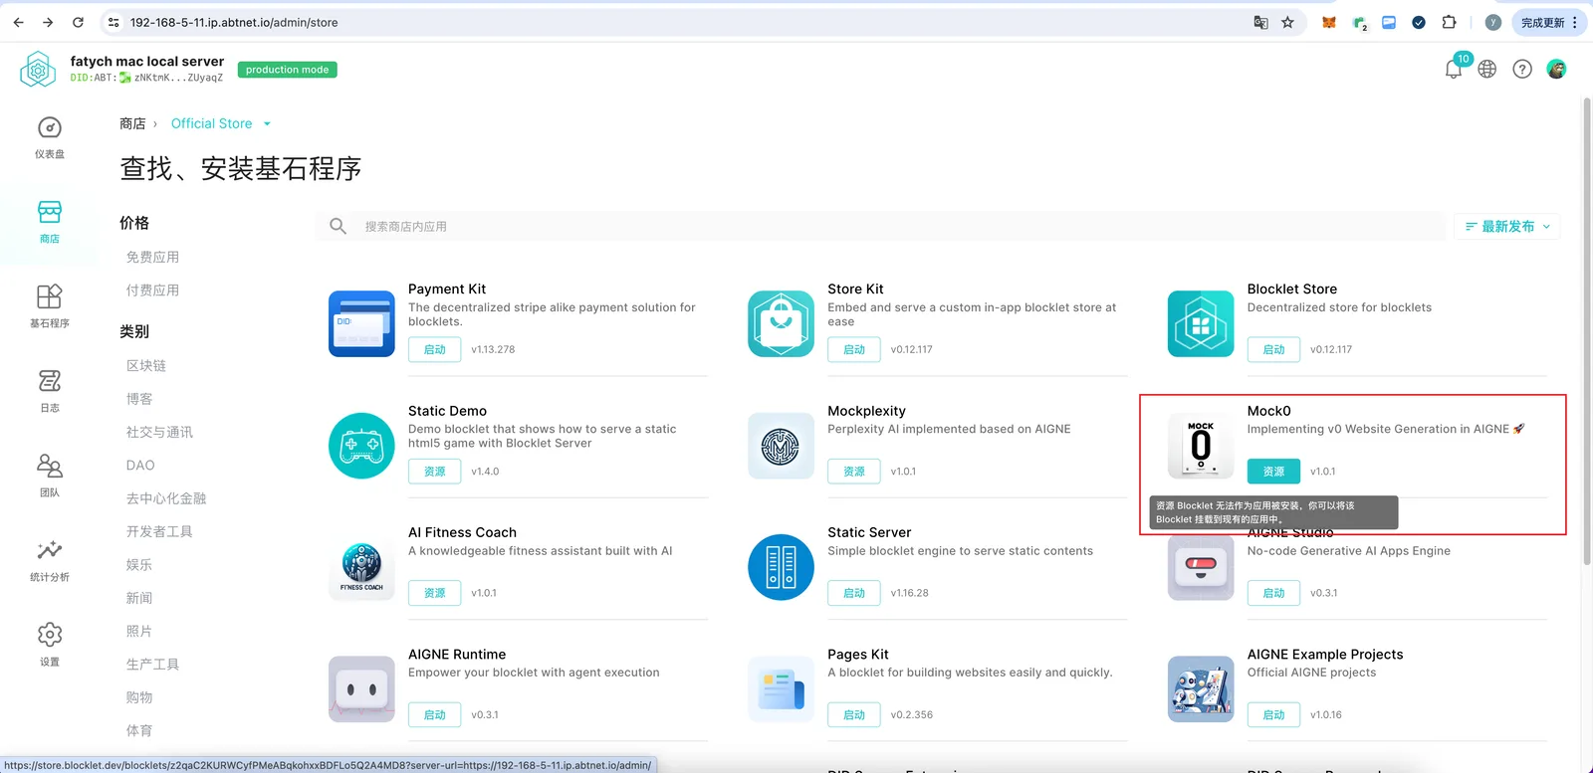Click 启动 button for Blocklet Store
This screenshot has width=1593, height=773.
[x=1273, y=349]
